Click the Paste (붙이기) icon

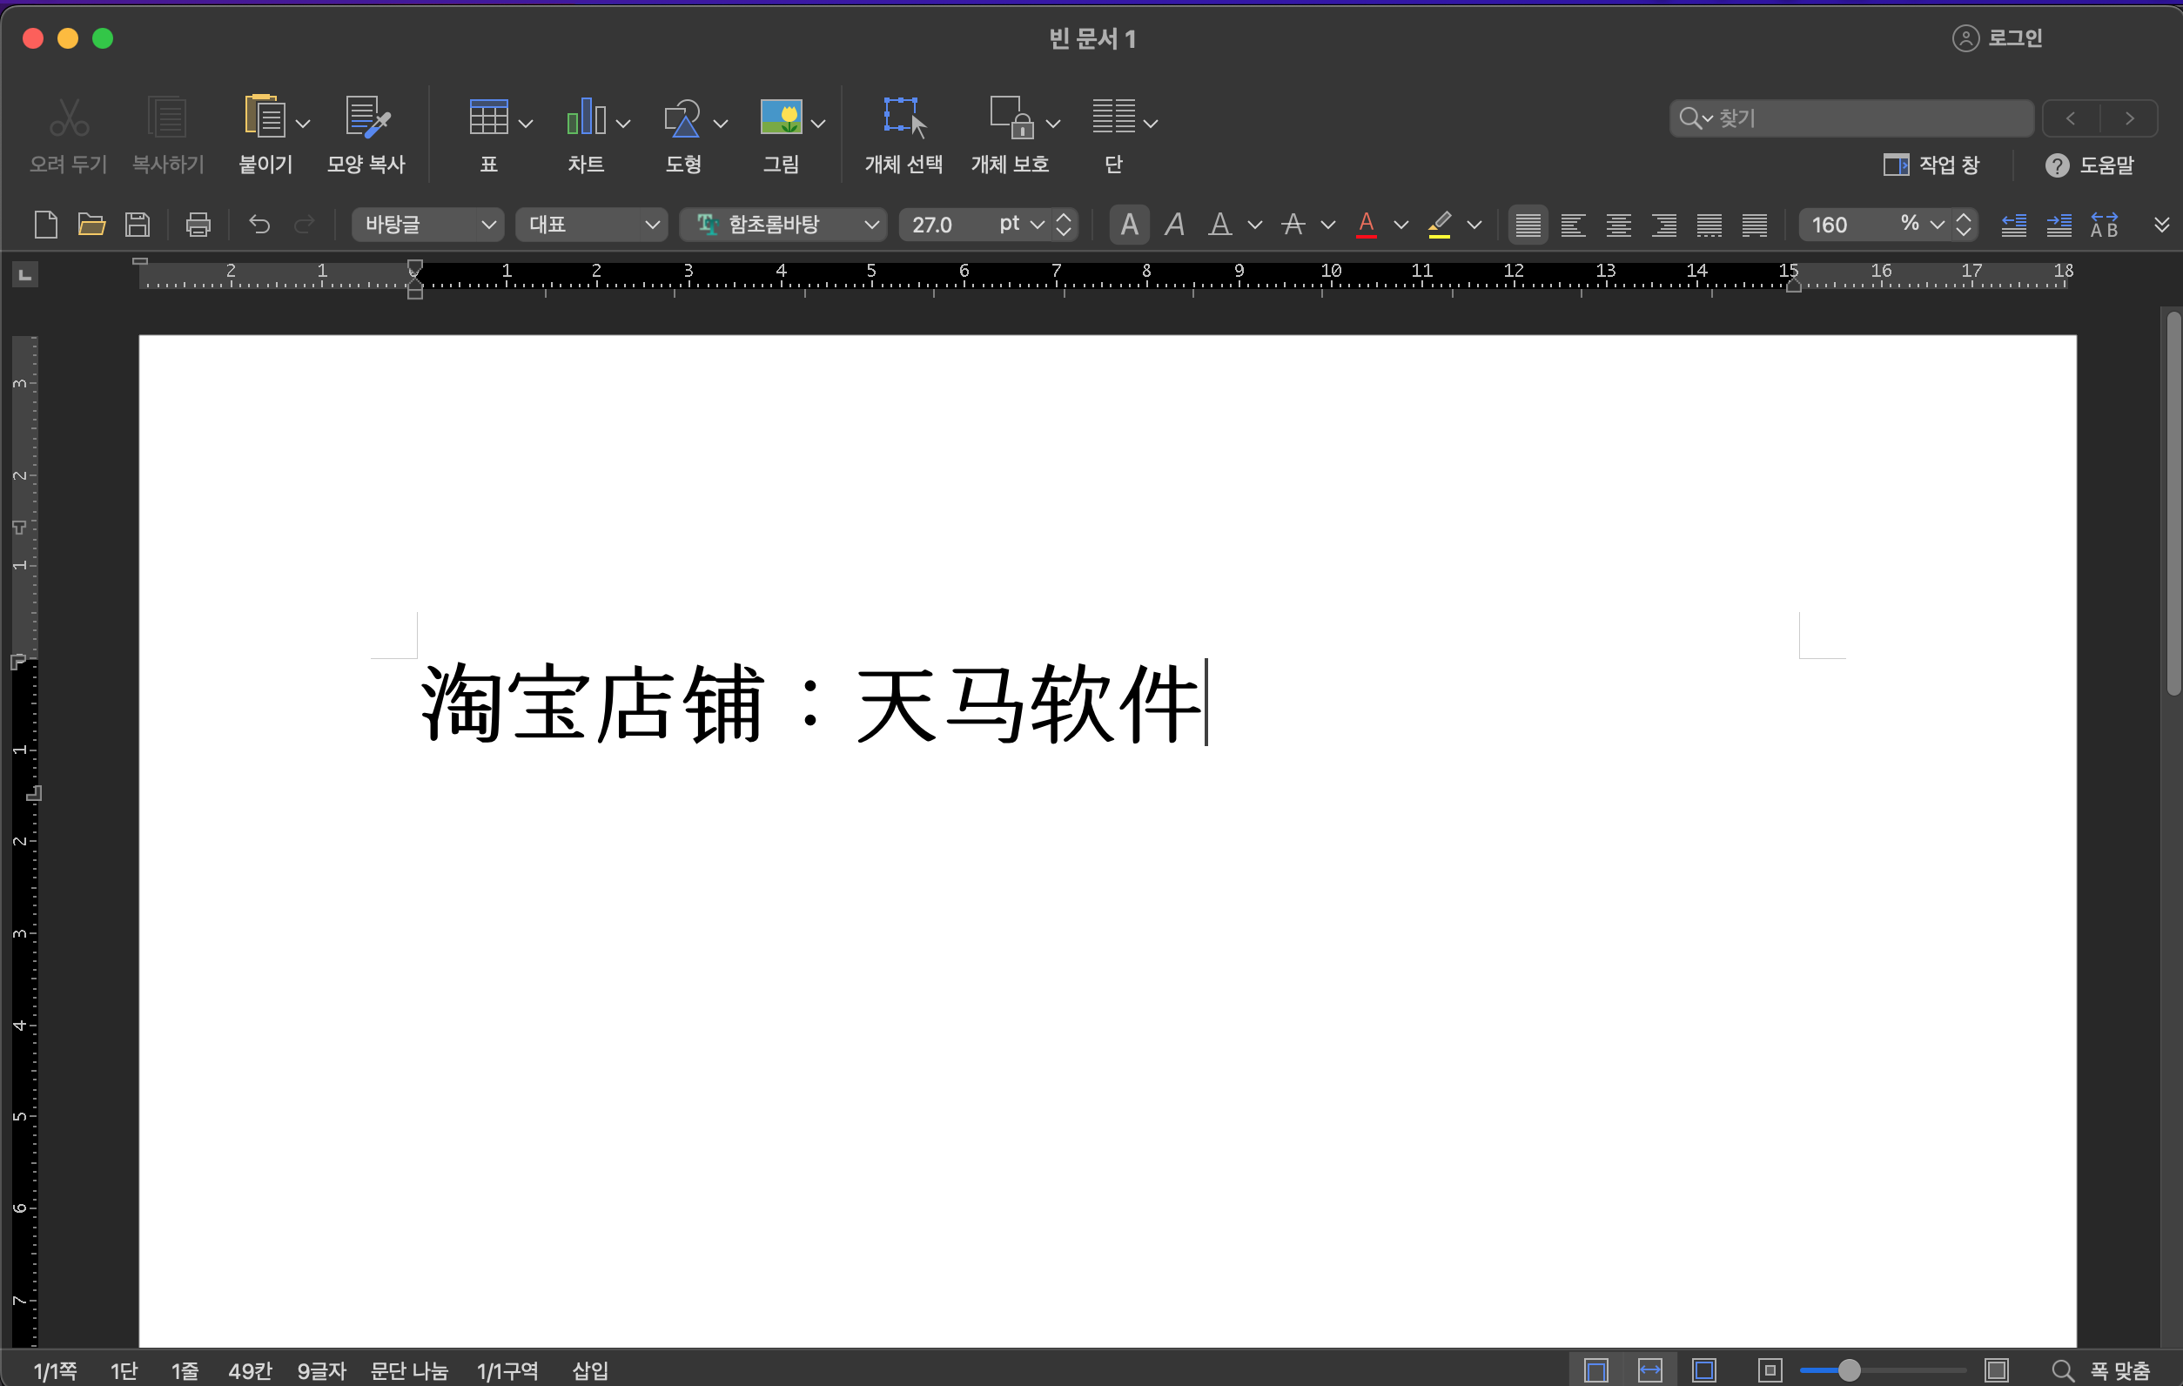click(264, 118)
